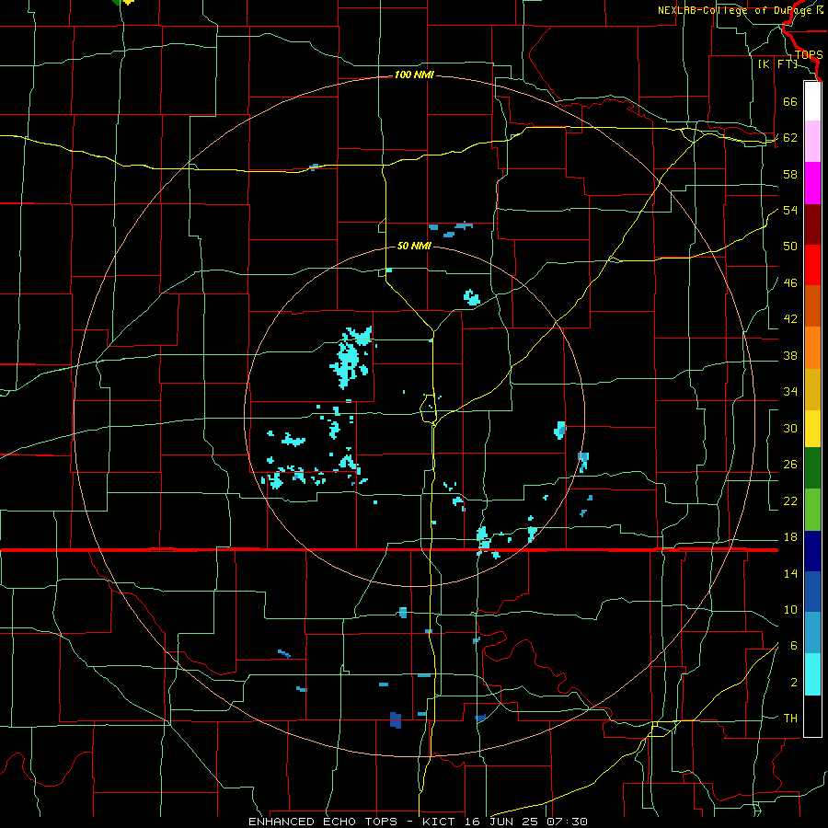Click the 10 legend value
Image resolution: width=828 pixels, height=828 pixels.
point(790,610)
